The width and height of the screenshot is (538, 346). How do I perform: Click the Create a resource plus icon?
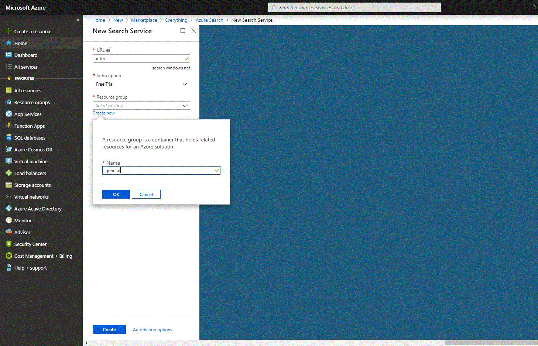pos(9,31)
